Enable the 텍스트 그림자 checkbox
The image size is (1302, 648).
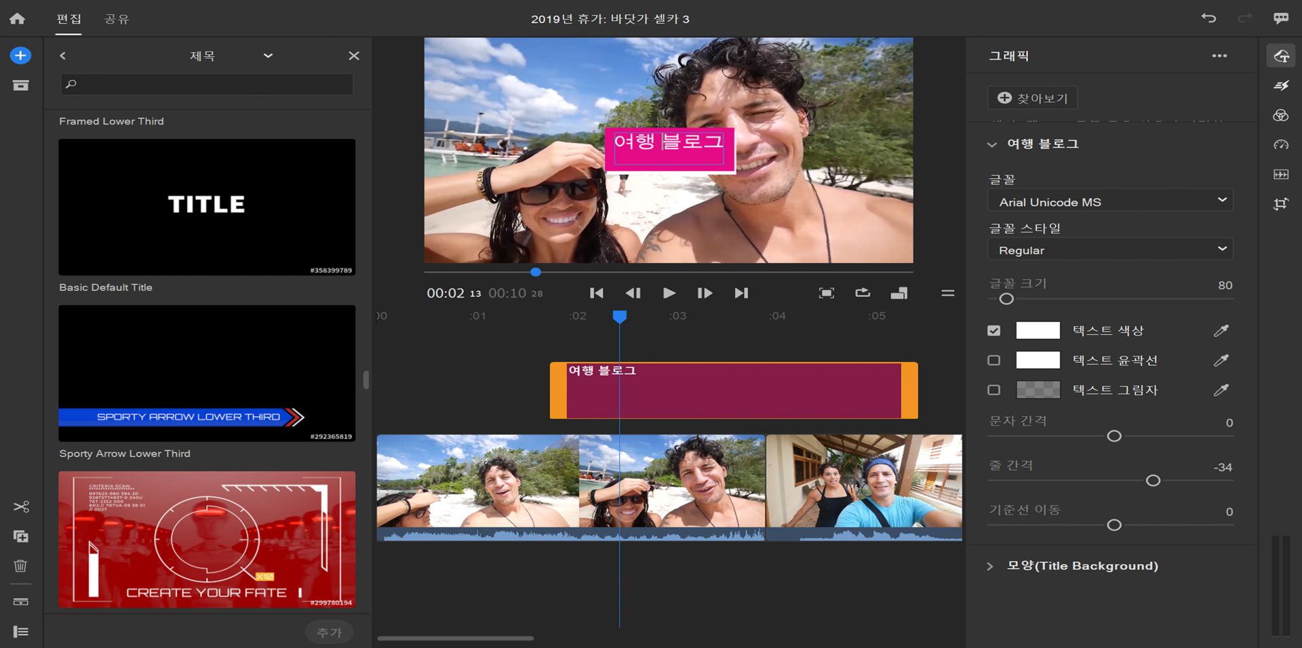click(994, 390)
